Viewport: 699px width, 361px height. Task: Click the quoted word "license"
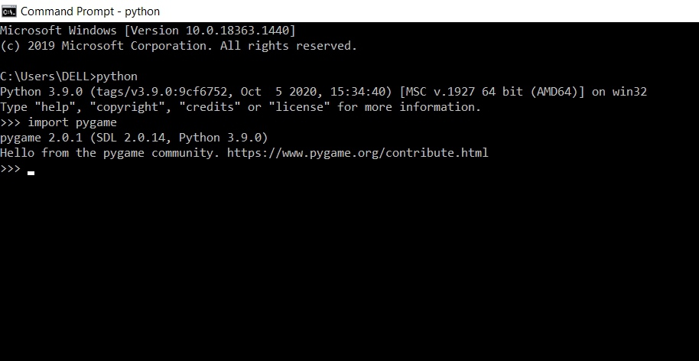pyautogui.click(x=300, y=107)
